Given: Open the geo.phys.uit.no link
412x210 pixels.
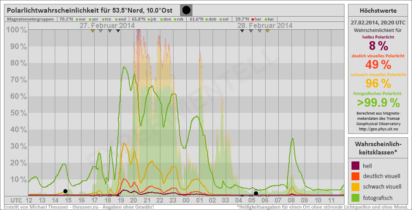Looking at the screenshot, I should tap(378, 129).
